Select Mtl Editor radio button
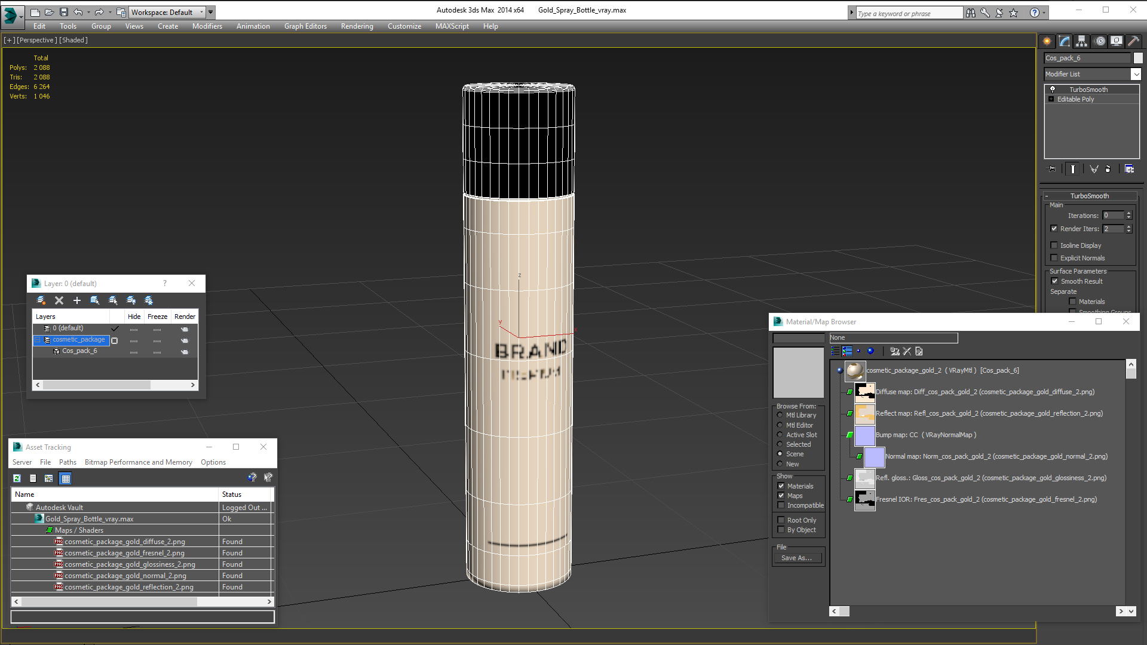Image resolution: width=1147 pixels, height=645 pixels. point(780,425)
